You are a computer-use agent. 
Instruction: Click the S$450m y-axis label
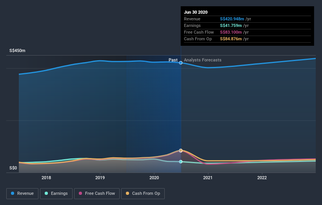pos(18,50)
